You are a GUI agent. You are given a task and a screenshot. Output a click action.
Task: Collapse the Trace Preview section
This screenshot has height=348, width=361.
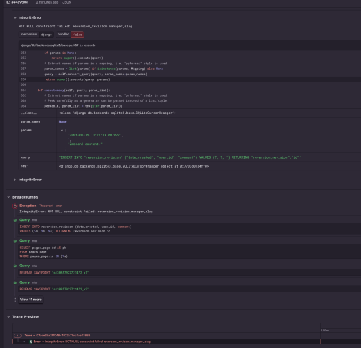click(x=9, y=317)
